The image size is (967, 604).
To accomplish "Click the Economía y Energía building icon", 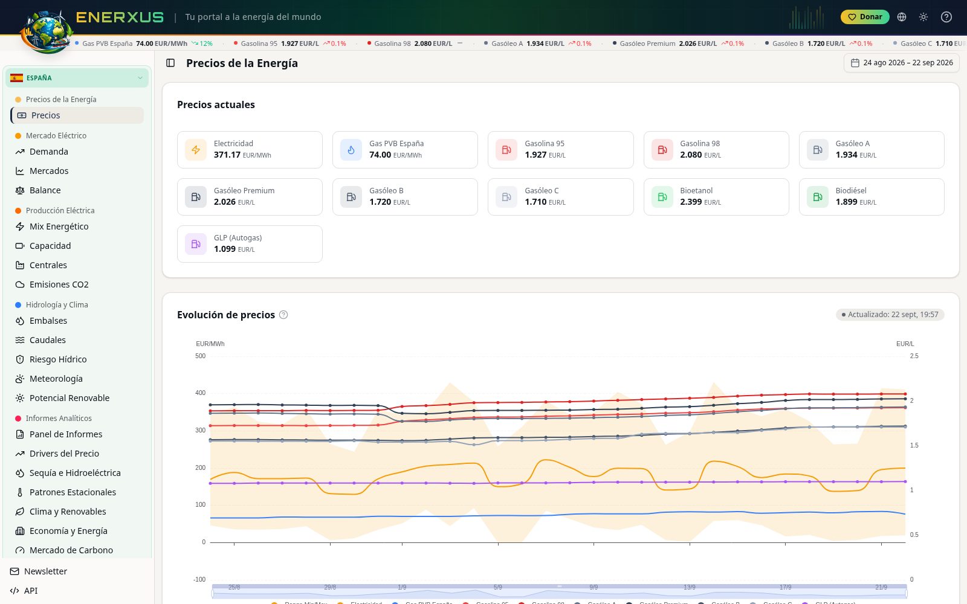I will pos(20,531).
